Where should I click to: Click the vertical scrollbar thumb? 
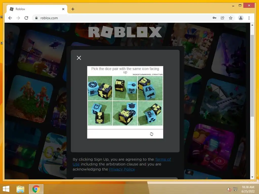(x=252, y=76)
